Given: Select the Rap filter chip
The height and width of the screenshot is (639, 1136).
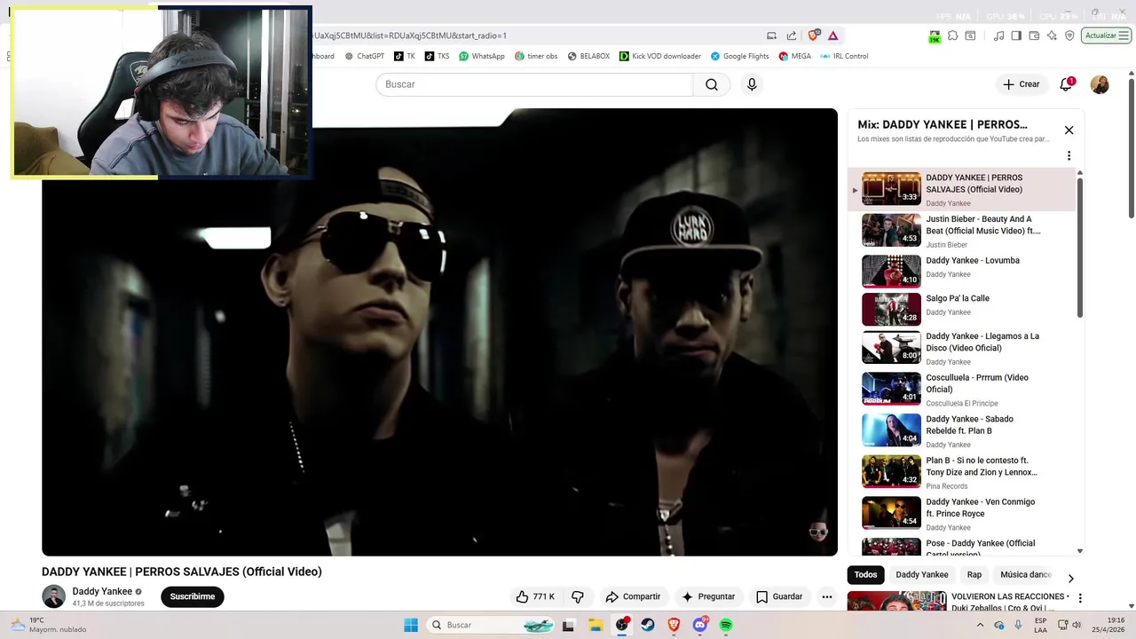Looking at the screenshot, I should coord(974,574).
